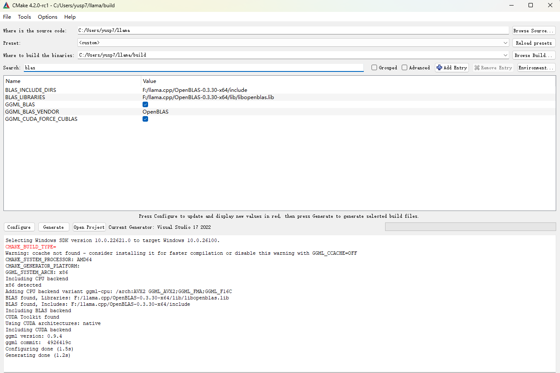This screenshot has height=373, width=560.
Task: Click the Browse Source button
Action: [x=534, y=31]
